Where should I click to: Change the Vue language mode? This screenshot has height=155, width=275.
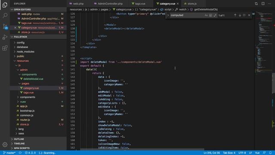[x=257, y=153]
